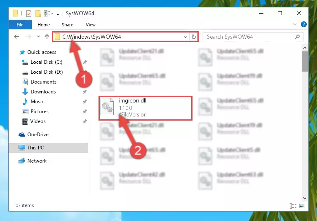
Task: Expand the ribbon using the chevron
Action: click(x=295, y=24)
